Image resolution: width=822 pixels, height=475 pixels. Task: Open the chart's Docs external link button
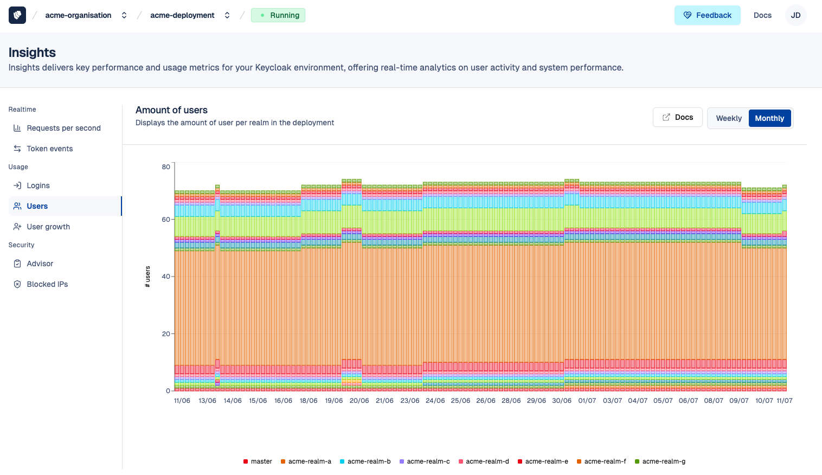point(677,117)
